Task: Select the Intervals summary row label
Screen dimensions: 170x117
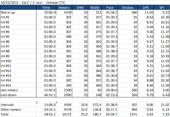Action: 8,105
